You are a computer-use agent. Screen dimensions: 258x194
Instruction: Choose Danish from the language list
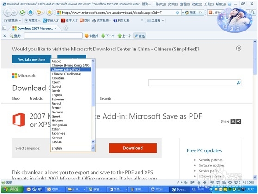click(x=71, y=87)
